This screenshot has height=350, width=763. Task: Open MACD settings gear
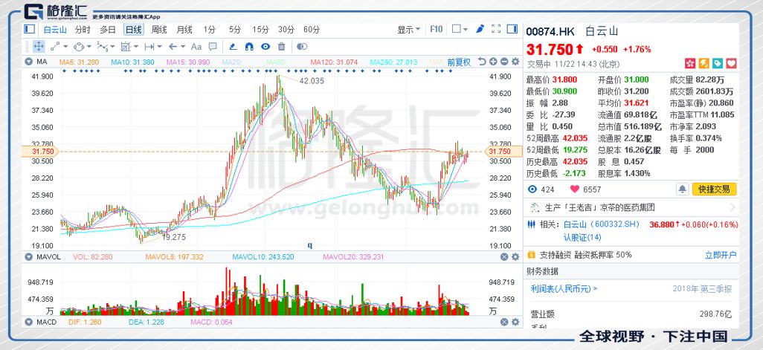[x=515, y=322]
